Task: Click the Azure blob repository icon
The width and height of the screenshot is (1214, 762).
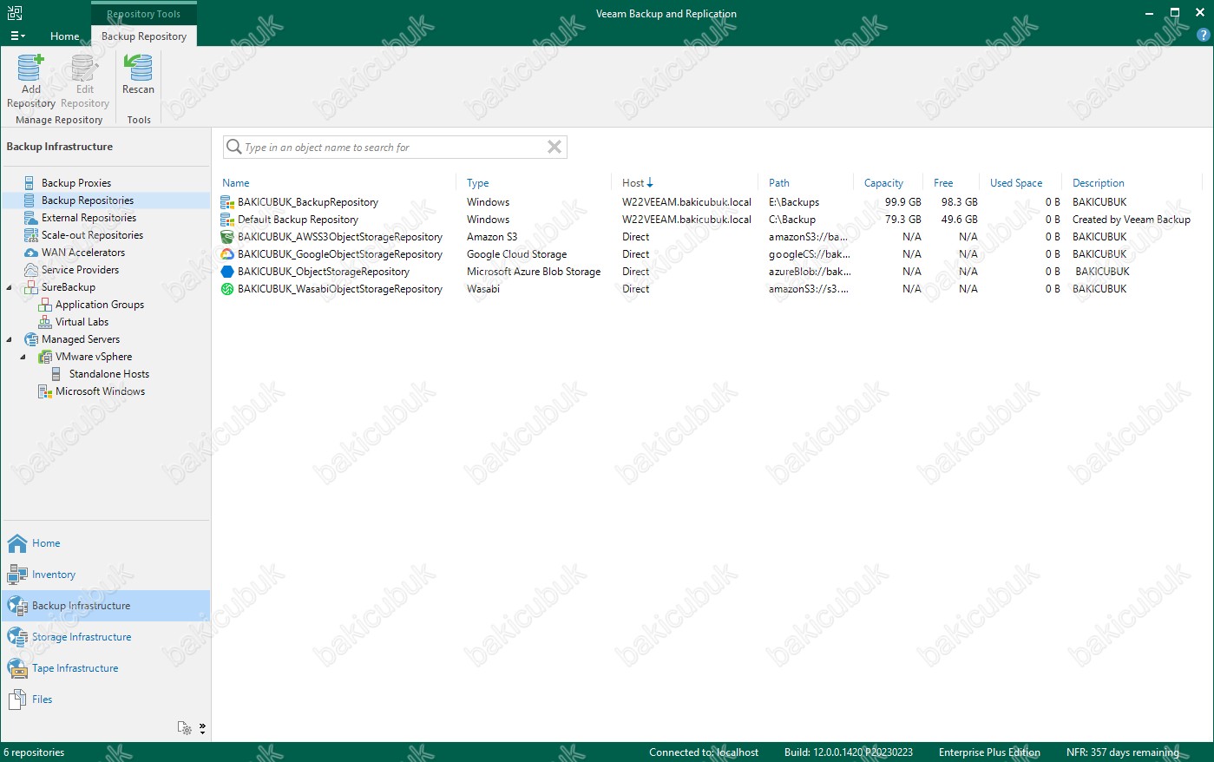Action: click(x=227, y=272)
